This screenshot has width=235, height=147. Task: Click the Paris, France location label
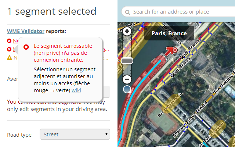[x=169, y=33]
